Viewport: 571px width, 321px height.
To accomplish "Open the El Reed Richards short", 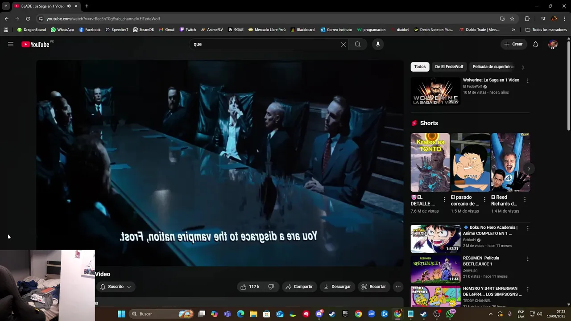I will [x=510, y=162].
